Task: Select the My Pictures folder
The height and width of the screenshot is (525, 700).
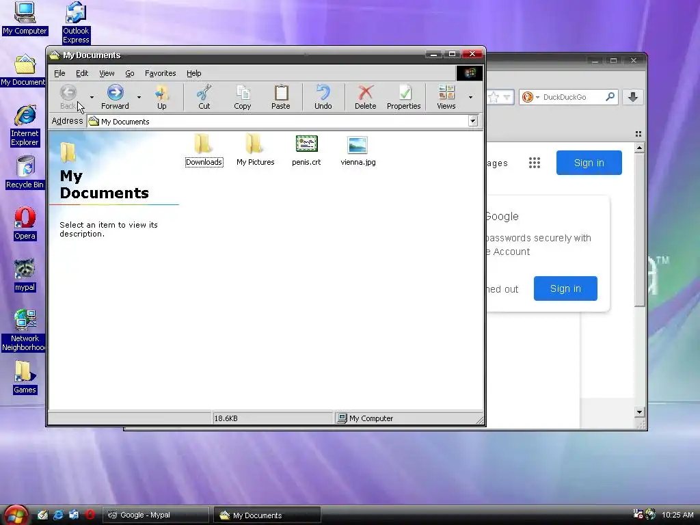Action: (256, 150)
